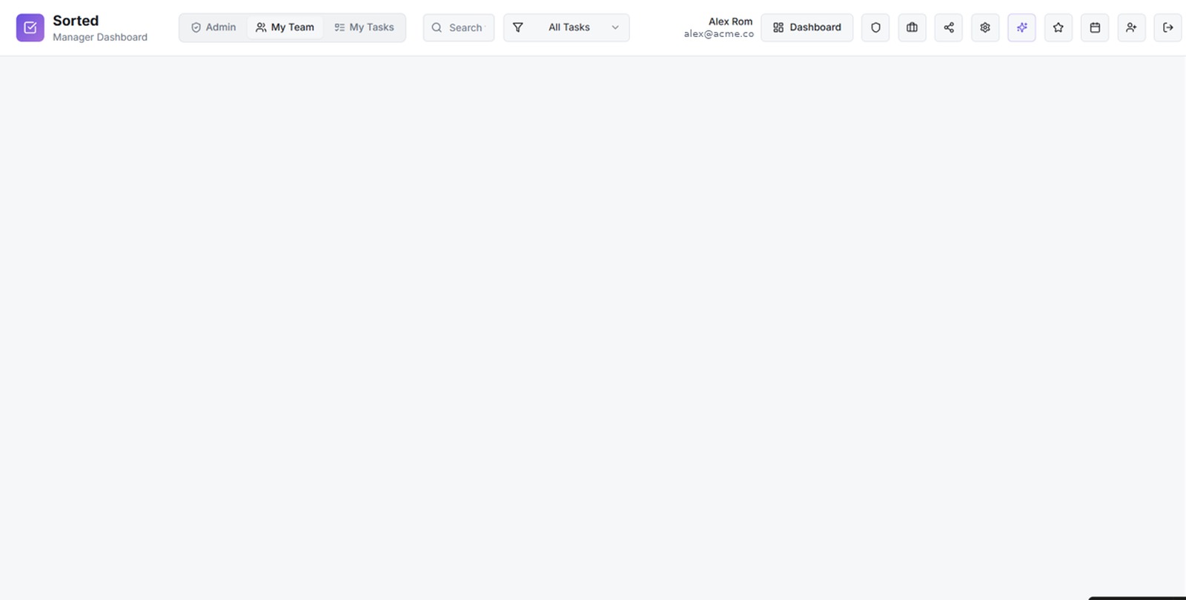This screenshot has width=1186, height=600.
Task: Click the Alex Rom user name
Action: pos(730,21)
